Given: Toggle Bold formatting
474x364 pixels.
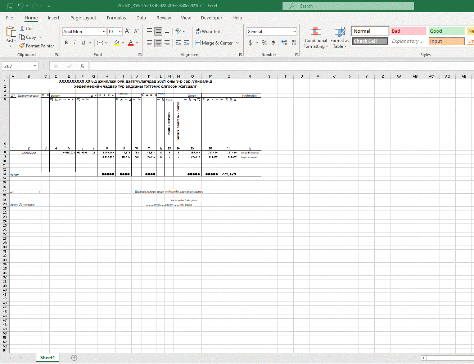Looking at the screenshot, I should point(66,43).
